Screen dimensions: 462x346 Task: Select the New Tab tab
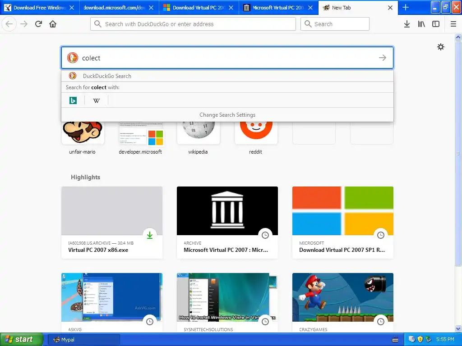click(358, 8)
